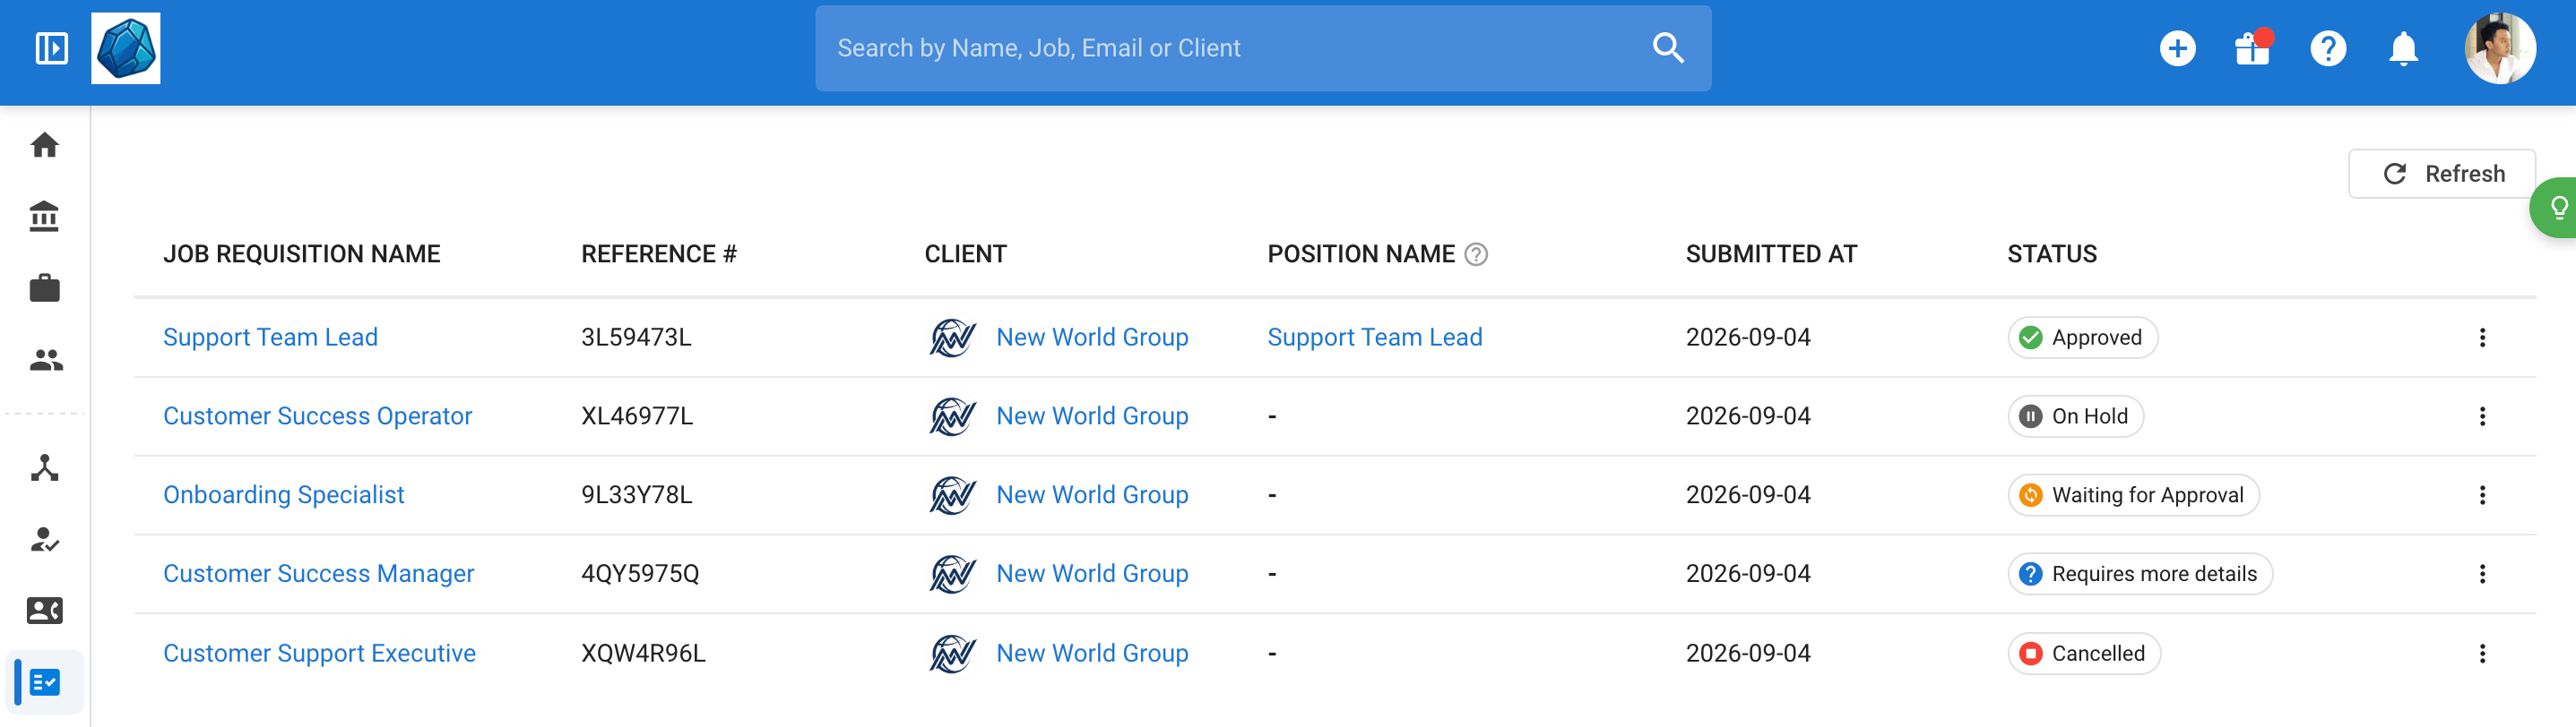This screenshot has width=2576, height=727.
Task: Open the briefcase jobs sidebar icon
Action: 45,287
